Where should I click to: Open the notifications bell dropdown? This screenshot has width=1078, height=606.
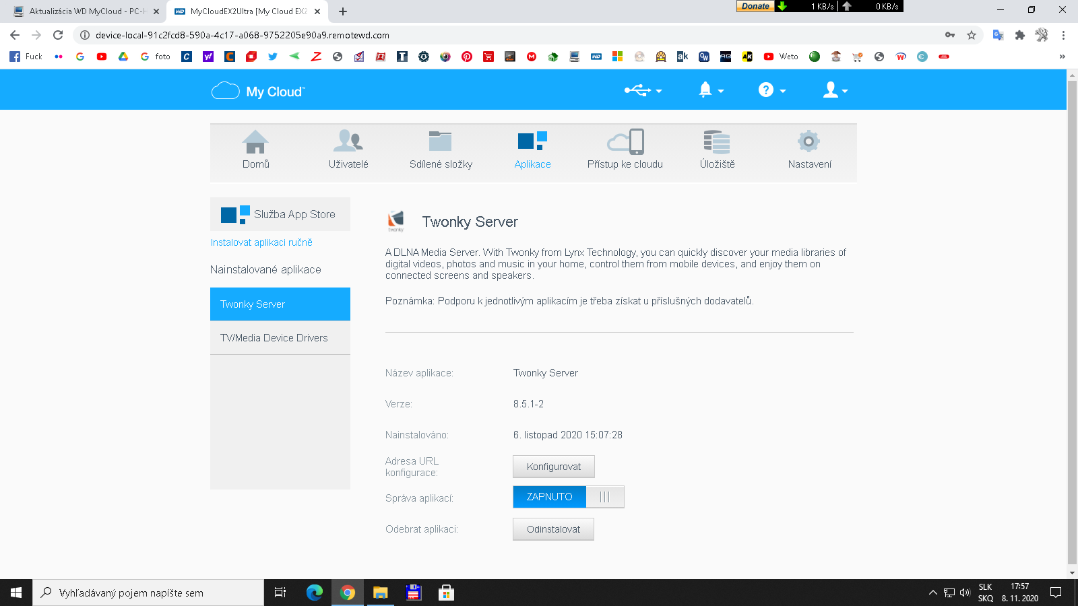[x=711, y=90]
